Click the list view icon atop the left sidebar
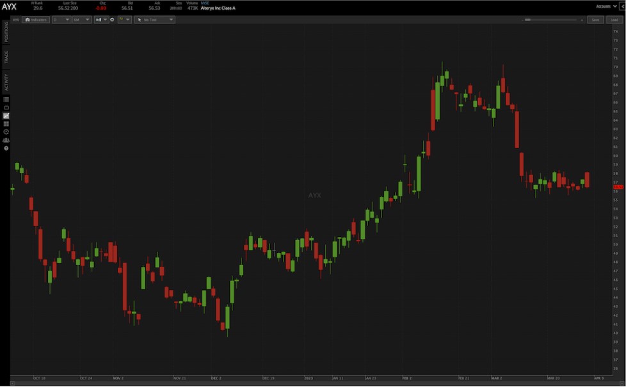This screenshot has height=387, width=626. pos(6,99)
